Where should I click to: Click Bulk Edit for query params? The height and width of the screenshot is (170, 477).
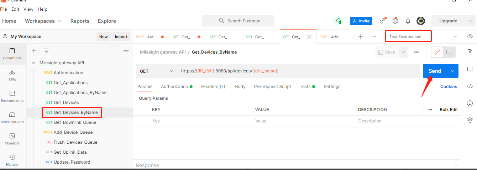(449, 110)
